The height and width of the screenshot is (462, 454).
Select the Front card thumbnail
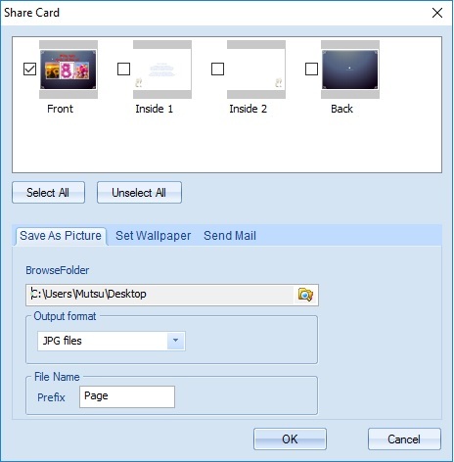click(x=68, y=69)
